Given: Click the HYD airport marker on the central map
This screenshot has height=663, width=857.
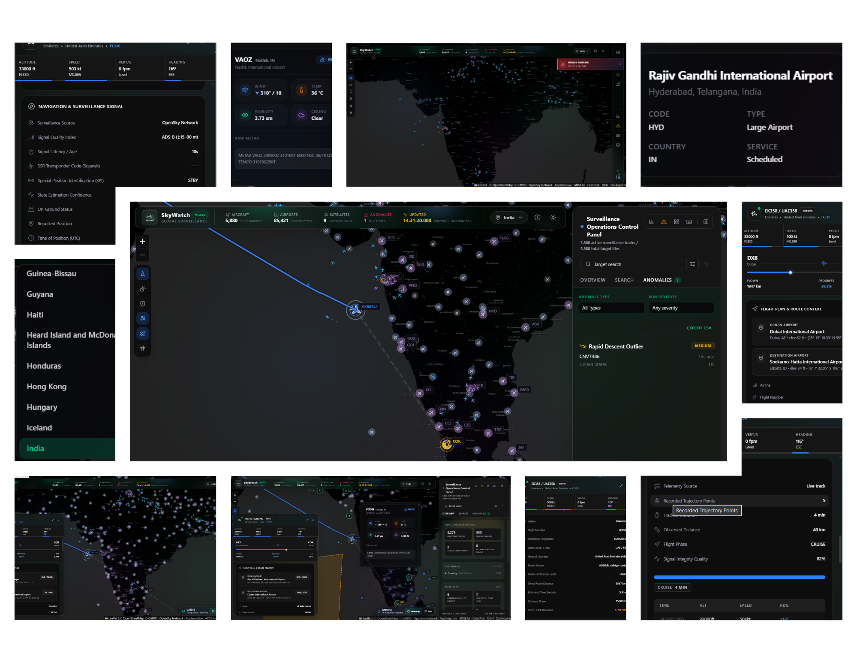Looking at the screenshot, I should 483,314.
